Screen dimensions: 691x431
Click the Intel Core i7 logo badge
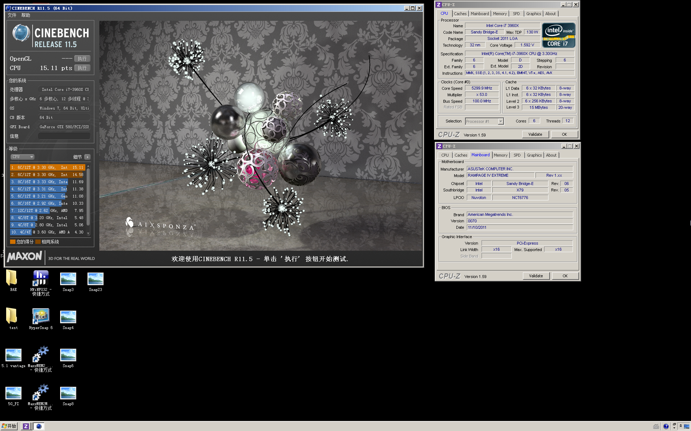point(559,35)
